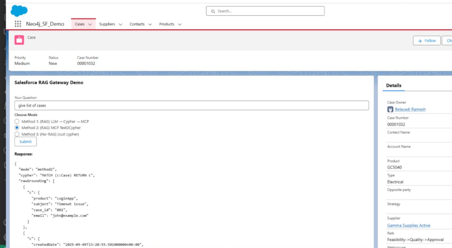Click the Salesforce cloud logo

[x=19, y=11]
